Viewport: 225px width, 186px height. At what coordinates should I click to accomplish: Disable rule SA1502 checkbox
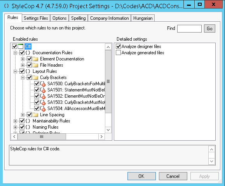pos(37,96)
